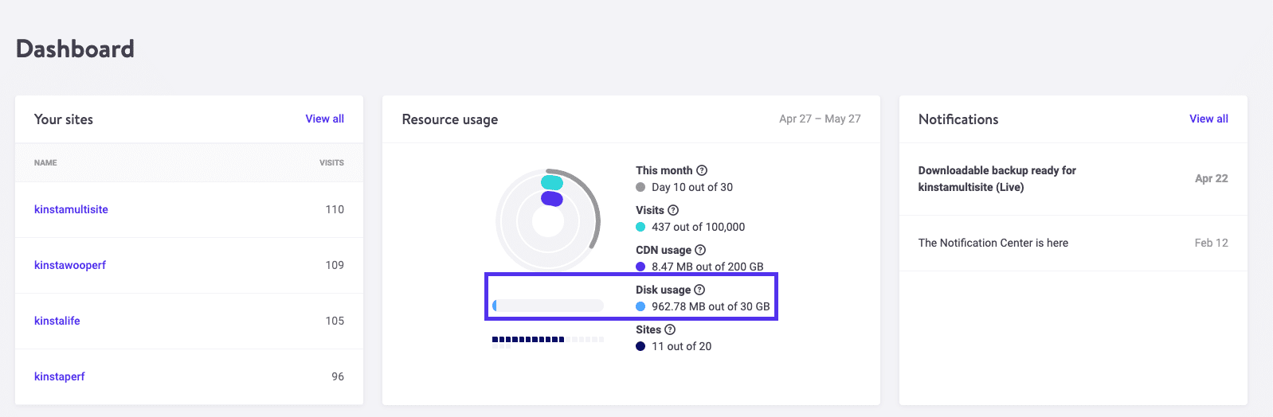Screen dimensions: 1273x417
Task: Click the disk usage progress bar
Action: tap(548, 306)
